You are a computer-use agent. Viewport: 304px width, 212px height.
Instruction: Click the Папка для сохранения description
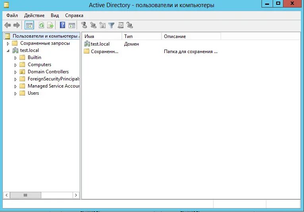point(190,52)
